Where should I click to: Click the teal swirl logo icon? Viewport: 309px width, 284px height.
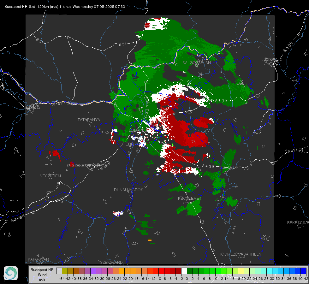(11, 273)
